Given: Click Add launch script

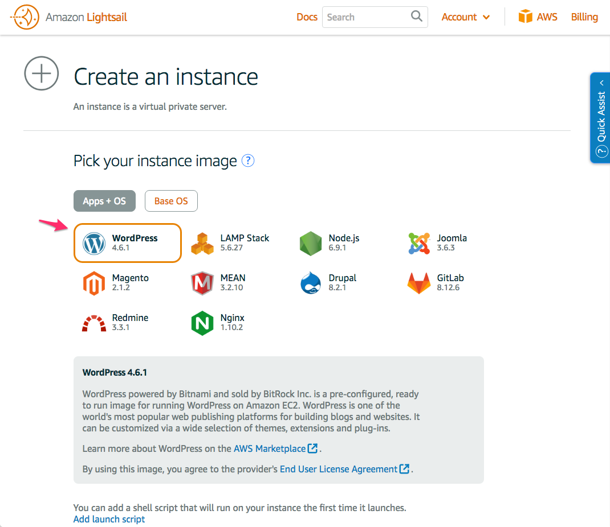Looking at the screenshot, I should (109, 518).
